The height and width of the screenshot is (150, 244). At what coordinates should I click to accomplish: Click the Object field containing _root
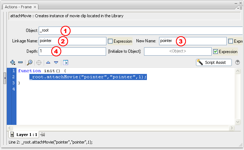[x=140, y=31]
